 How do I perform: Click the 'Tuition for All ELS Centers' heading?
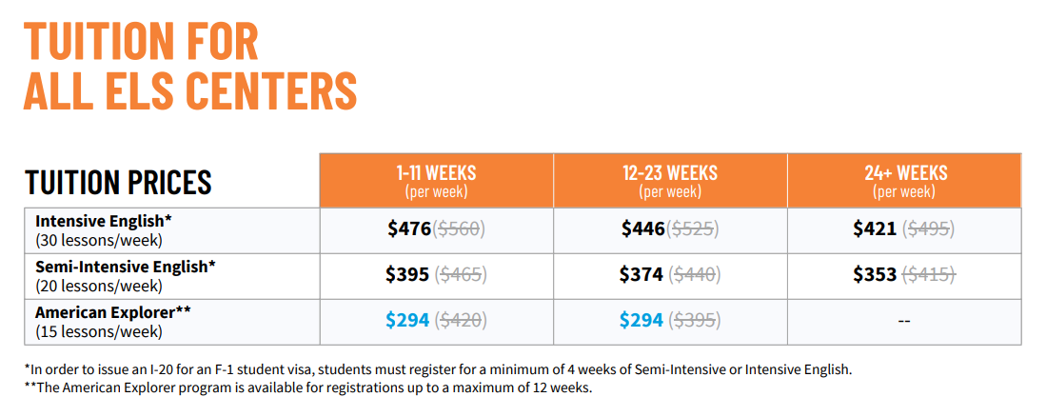(x=190, y=67)
